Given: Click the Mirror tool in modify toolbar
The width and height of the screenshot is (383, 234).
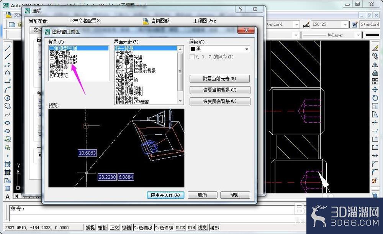Looking at the screenshot, I should pyautogui.click(x=375, y=64).
